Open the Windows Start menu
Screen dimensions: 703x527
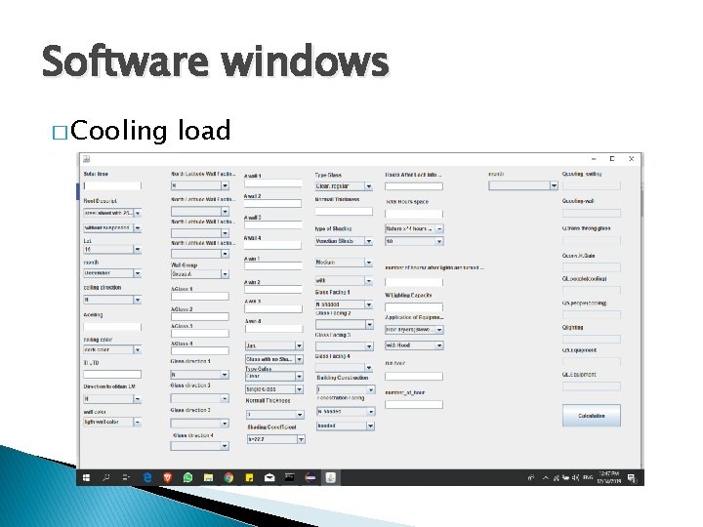point(87,477)
